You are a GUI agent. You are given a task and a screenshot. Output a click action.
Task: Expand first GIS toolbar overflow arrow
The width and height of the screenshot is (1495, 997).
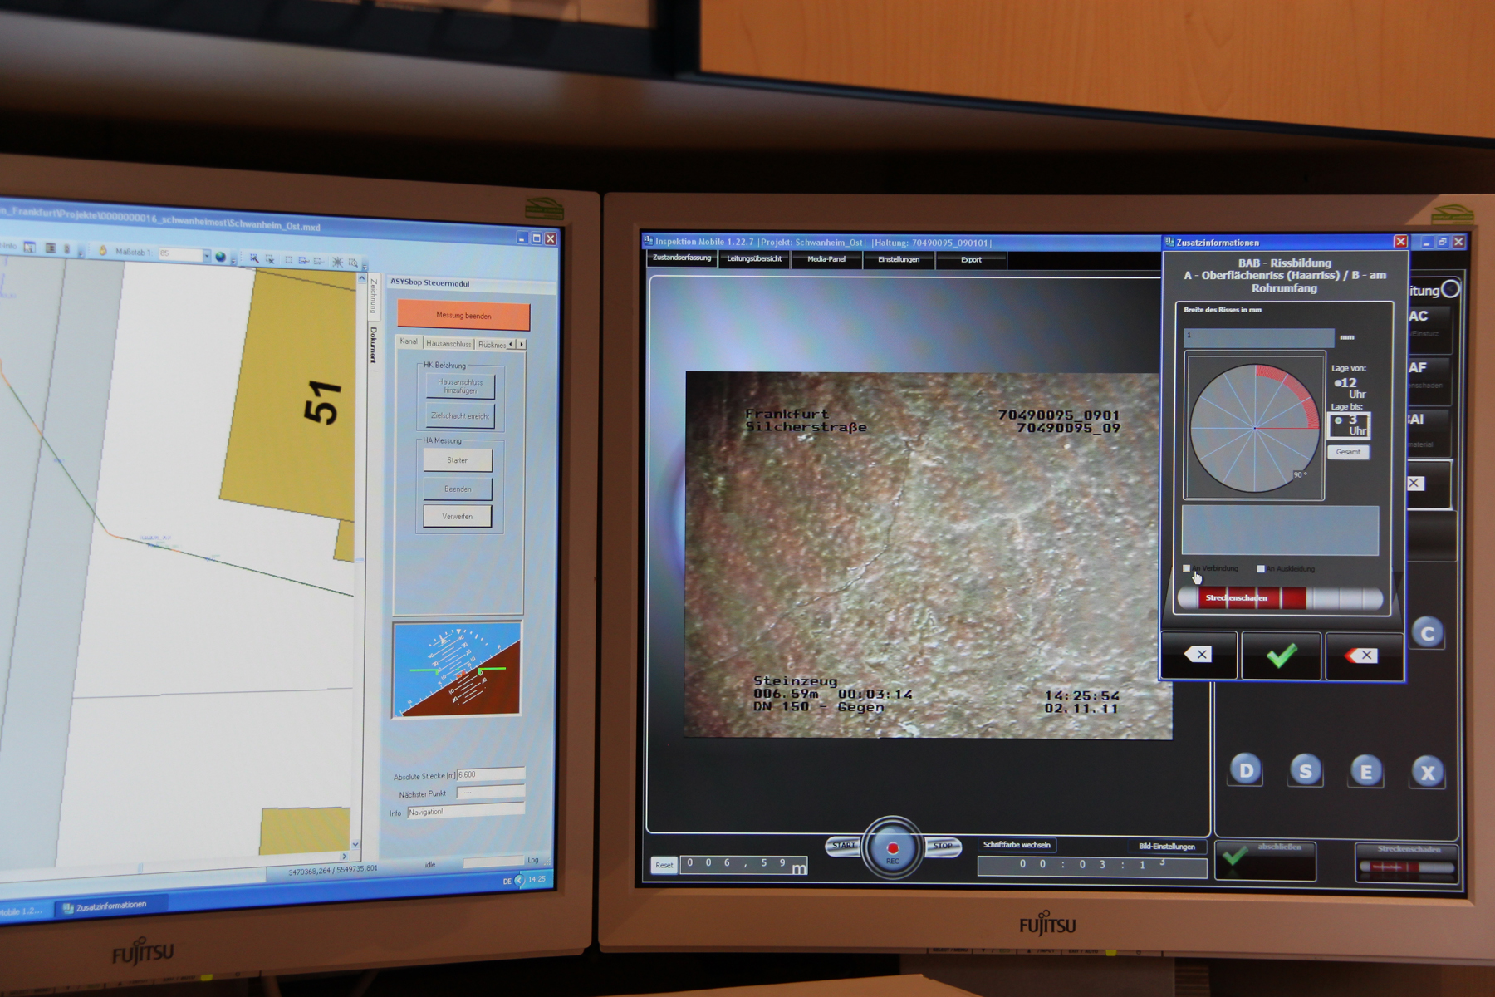[81, 250]
